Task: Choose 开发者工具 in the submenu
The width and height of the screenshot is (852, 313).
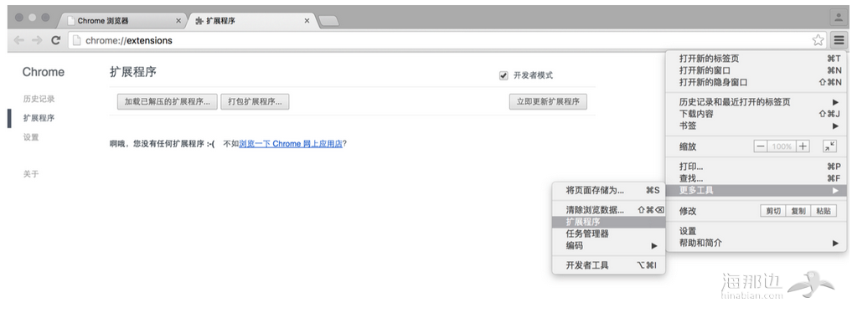Action: [x=608, y=265]
